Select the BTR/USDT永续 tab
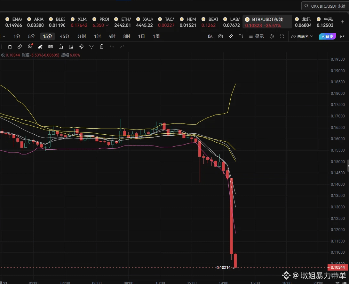349x284 pixels. point(267,22)
